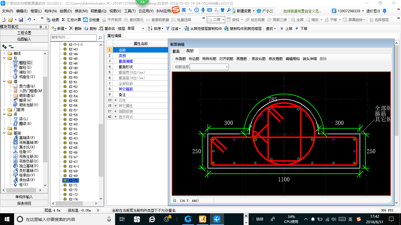Click the expand-all plus icon in navigator

(4, 46)
